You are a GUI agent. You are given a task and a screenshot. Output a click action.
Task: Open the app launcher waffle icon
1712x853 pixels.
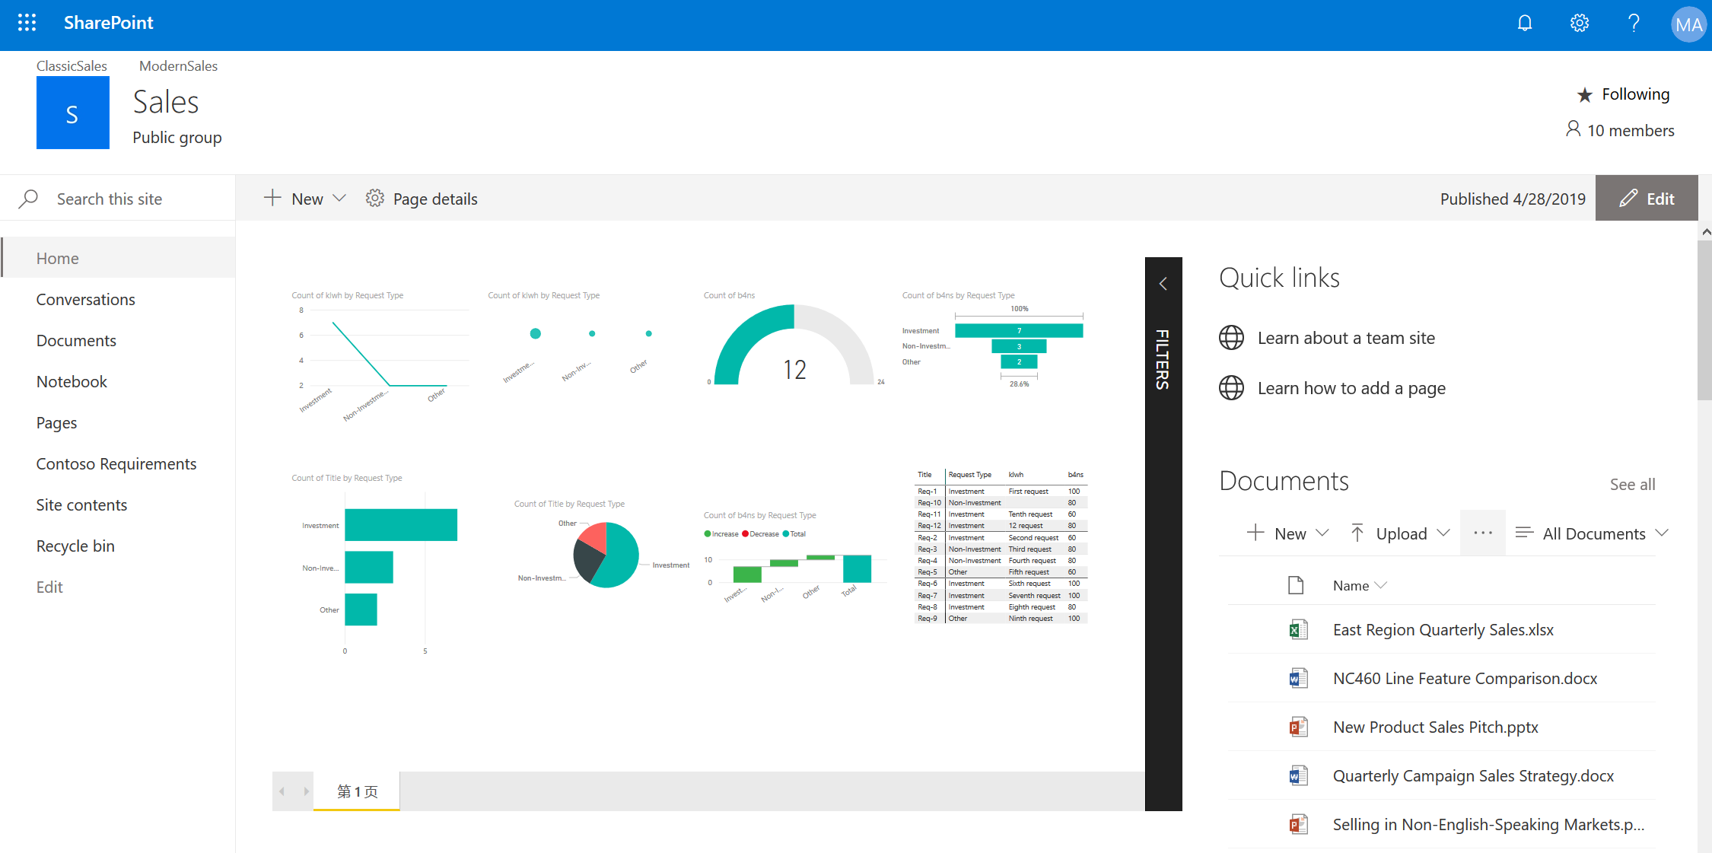coord(27,22)
